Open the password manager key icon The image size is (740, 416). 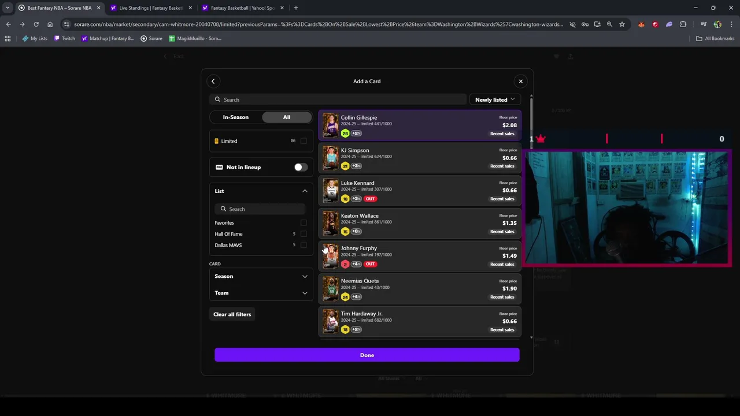(x=585, y=24)
